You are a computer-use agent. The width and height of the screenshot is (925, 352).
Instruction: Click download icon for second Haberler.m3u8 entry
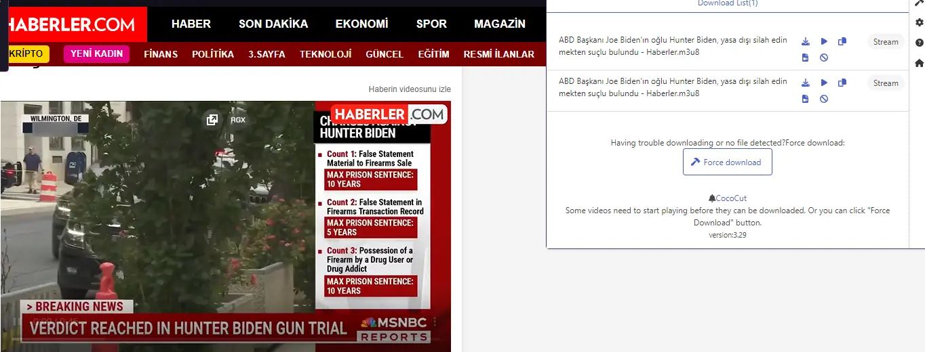pyautogui.click(x=806, y=83)
